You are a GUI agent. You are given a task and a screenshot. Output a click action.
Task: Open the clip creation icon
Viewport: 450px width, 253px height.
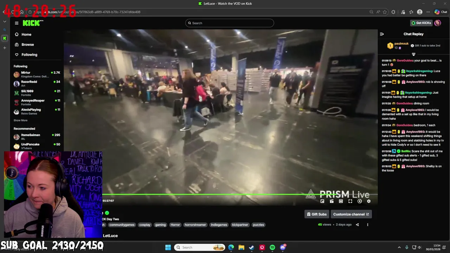pos(332,201)
